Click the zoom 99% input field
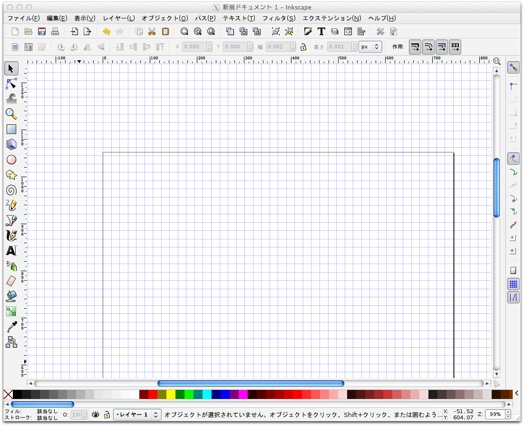524x426 pixels. (x=495, y=414)
